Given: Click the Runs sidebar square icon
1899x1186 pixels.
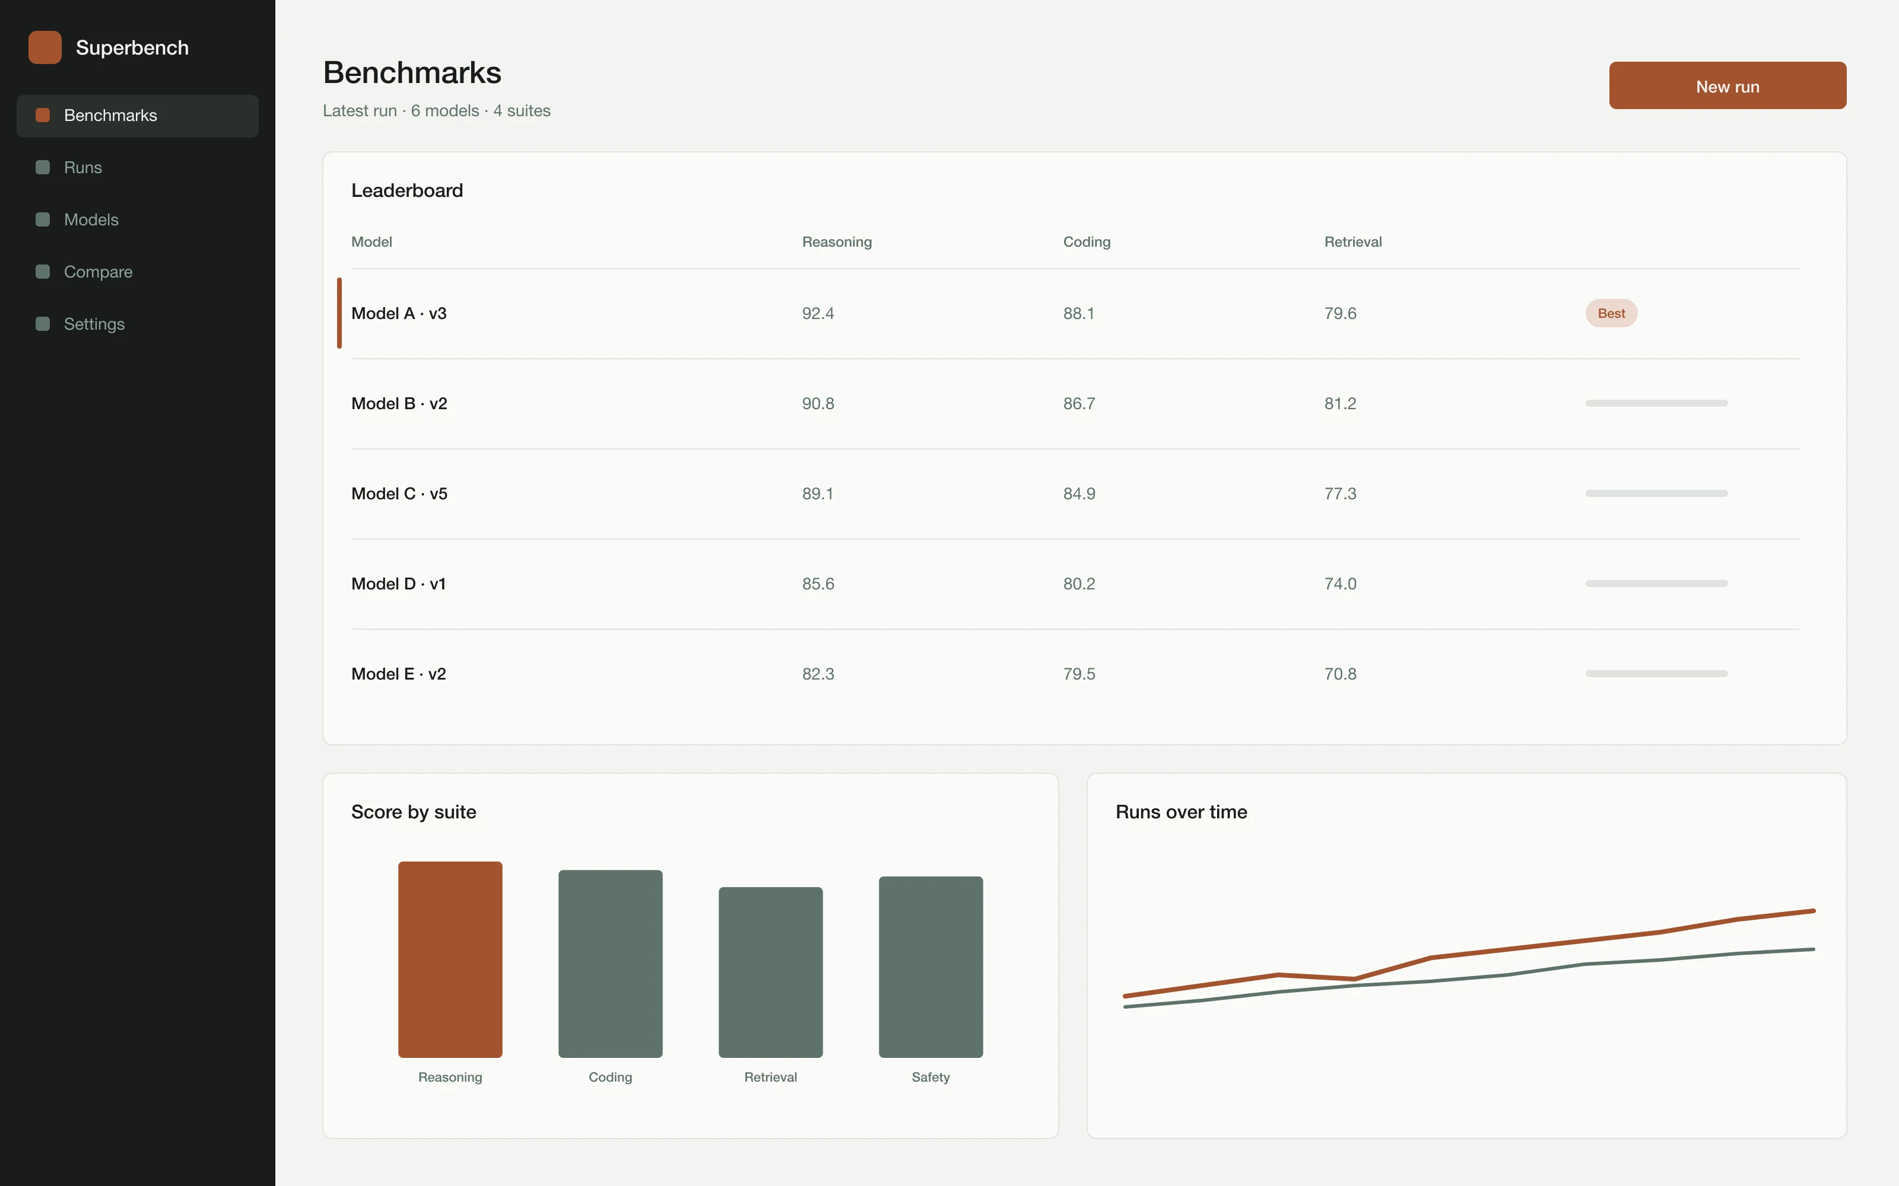Looking at the screenshot, I should pyautogui.click(x=43, y=167).
